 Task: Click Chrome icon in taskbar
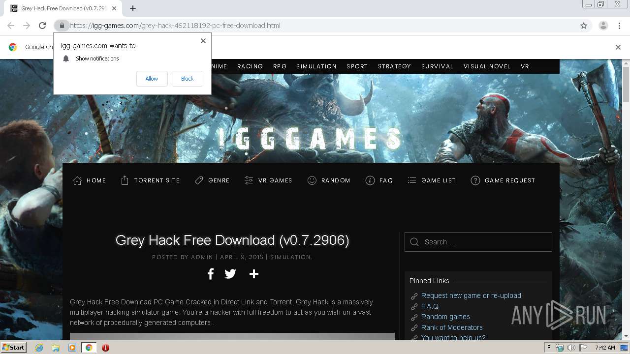pos(89,348)
